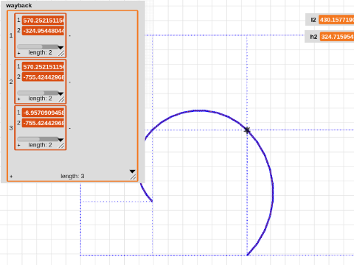
Task: Click resize handle of outer wayback list
Action: (133, 177)
